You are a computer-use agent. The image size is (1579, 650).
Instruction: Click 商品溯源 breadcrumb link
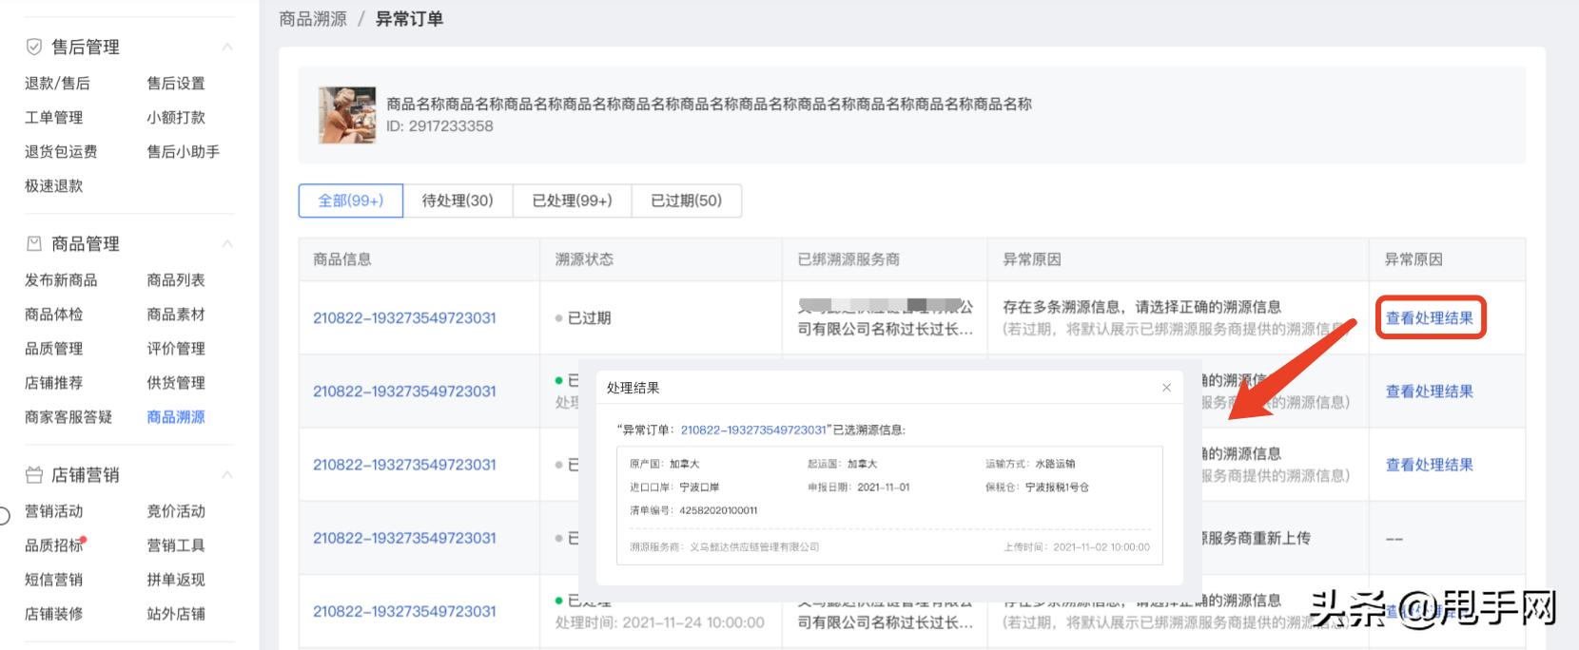pyautogui.click(x=313, y=19)
